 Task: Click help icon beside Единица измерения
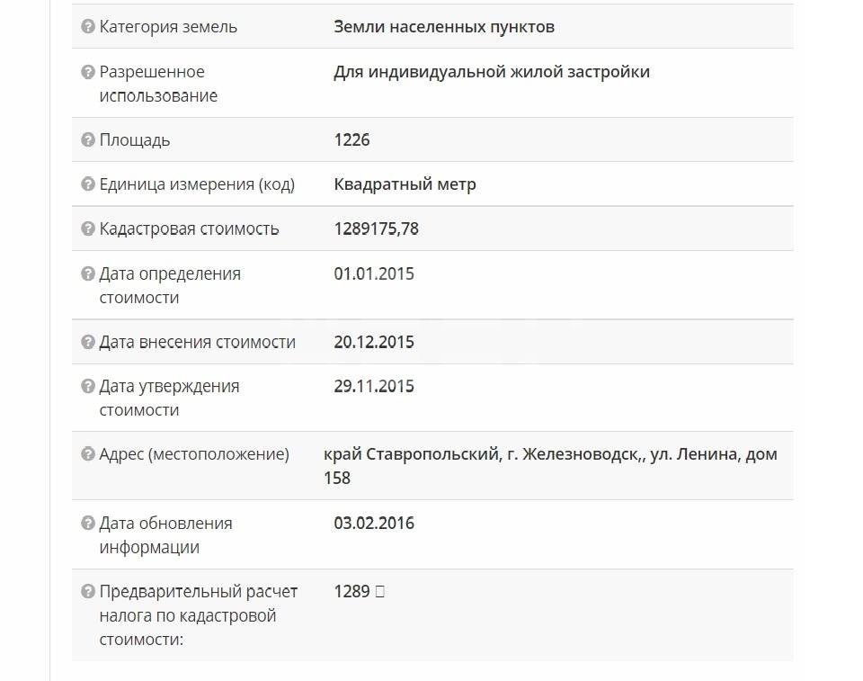(x=88, y=184)
